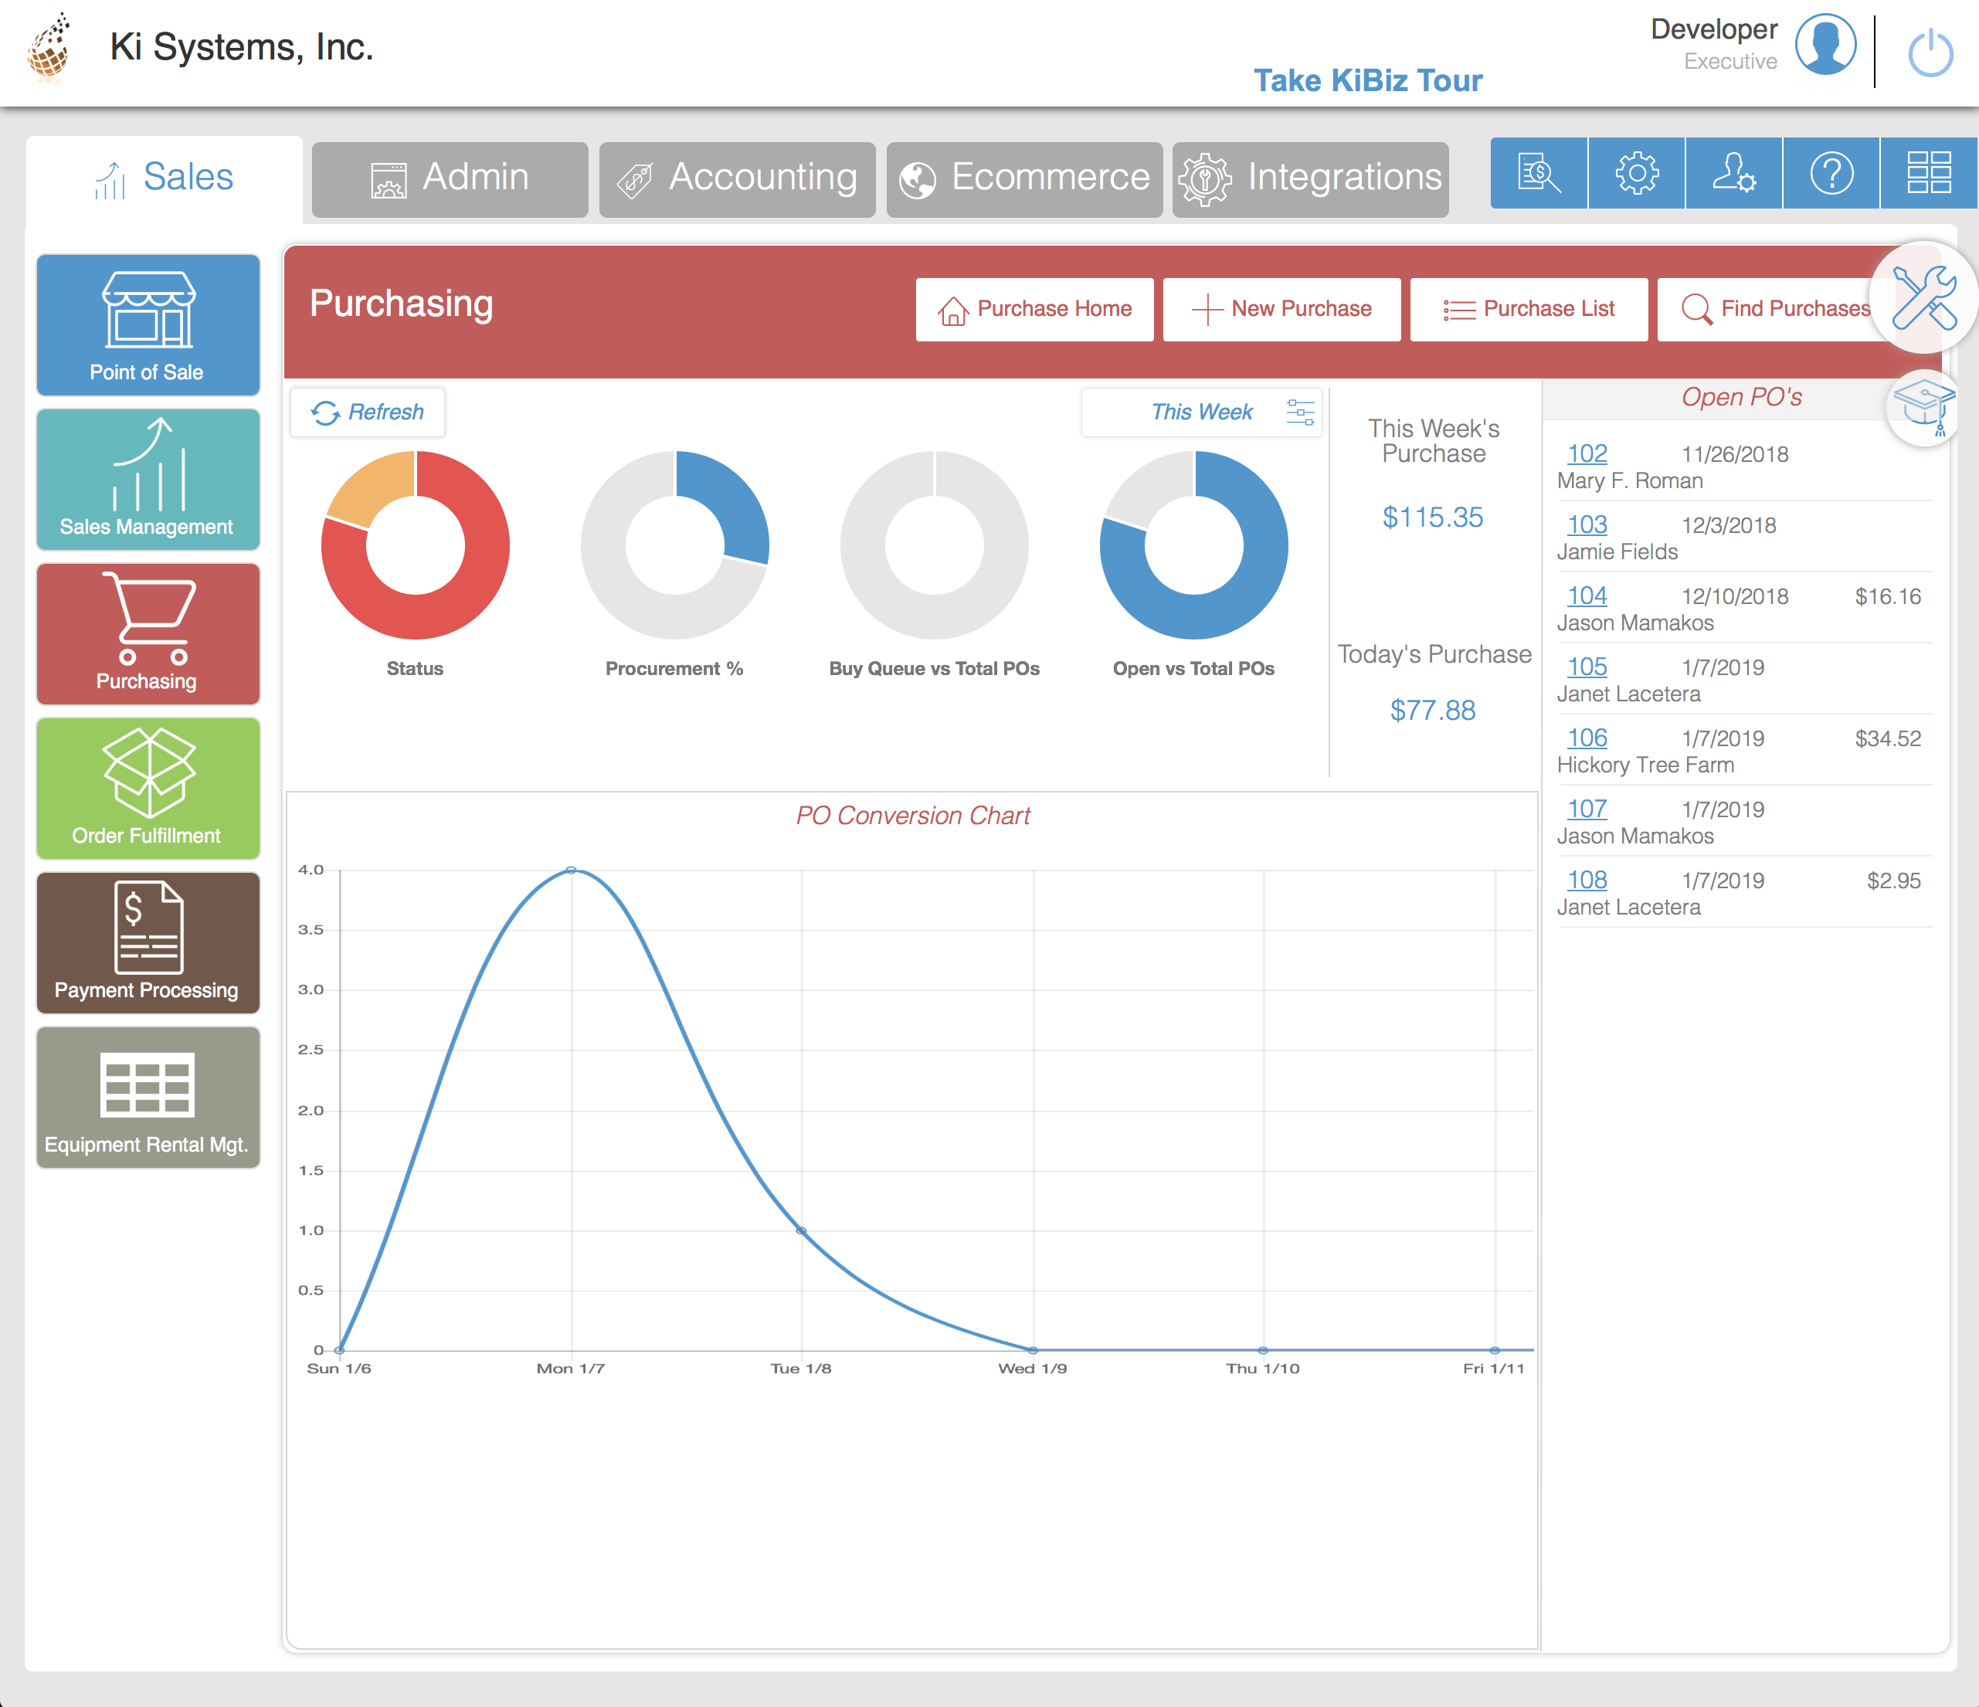
Task: Click vendor name Hickory Tree Farm
Action: [1645, 765]
